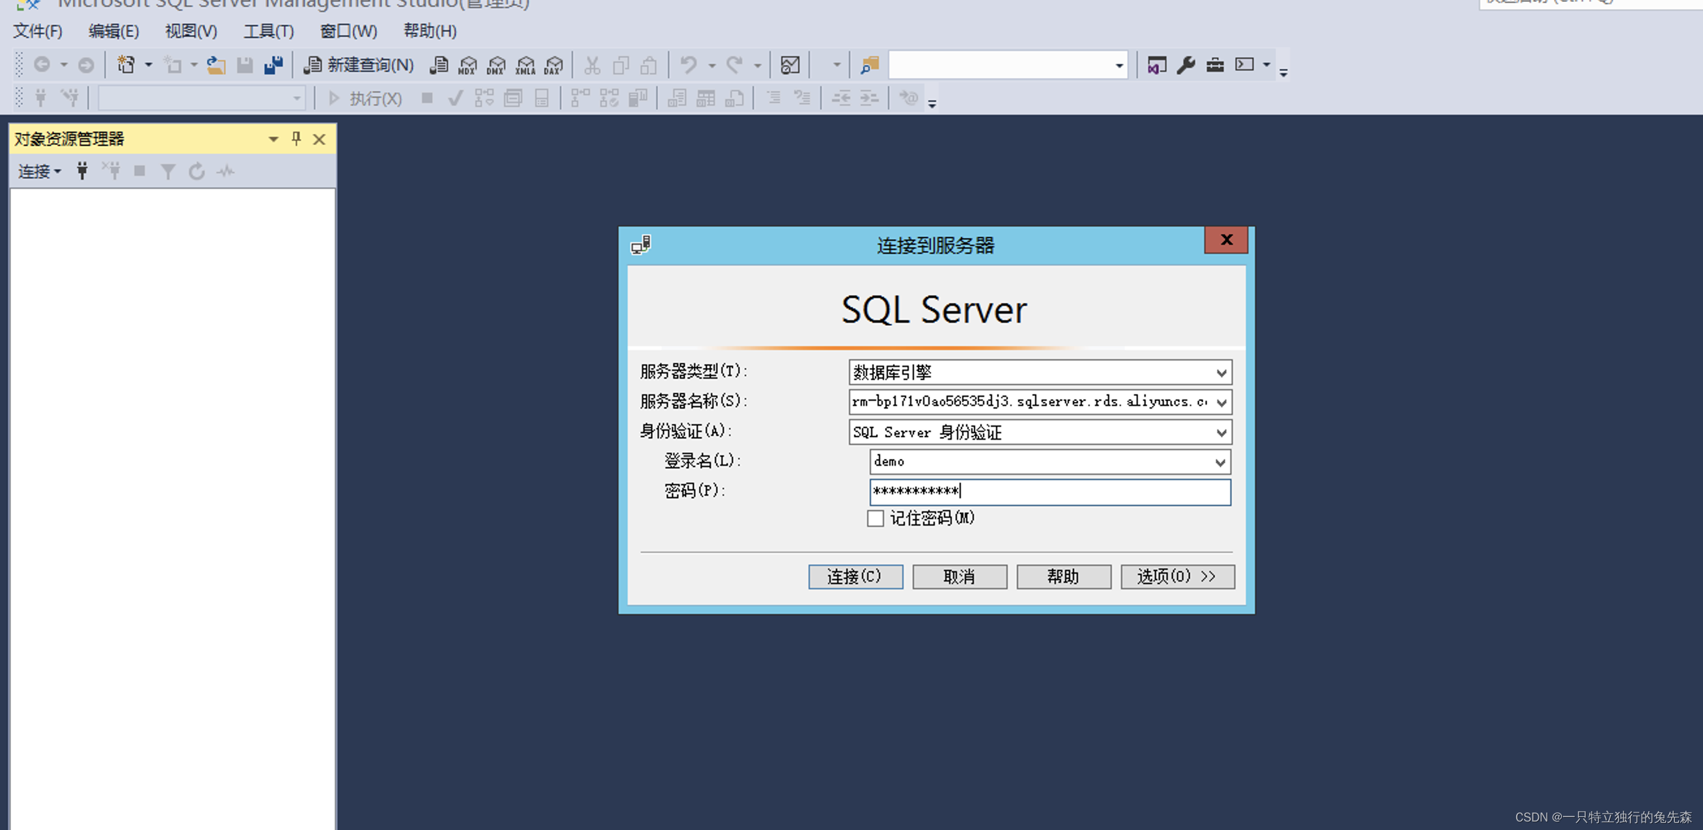This screenshot has width=1703, height=830.
Task: Open the 工具(T) menu
Action: pos(268,31)
